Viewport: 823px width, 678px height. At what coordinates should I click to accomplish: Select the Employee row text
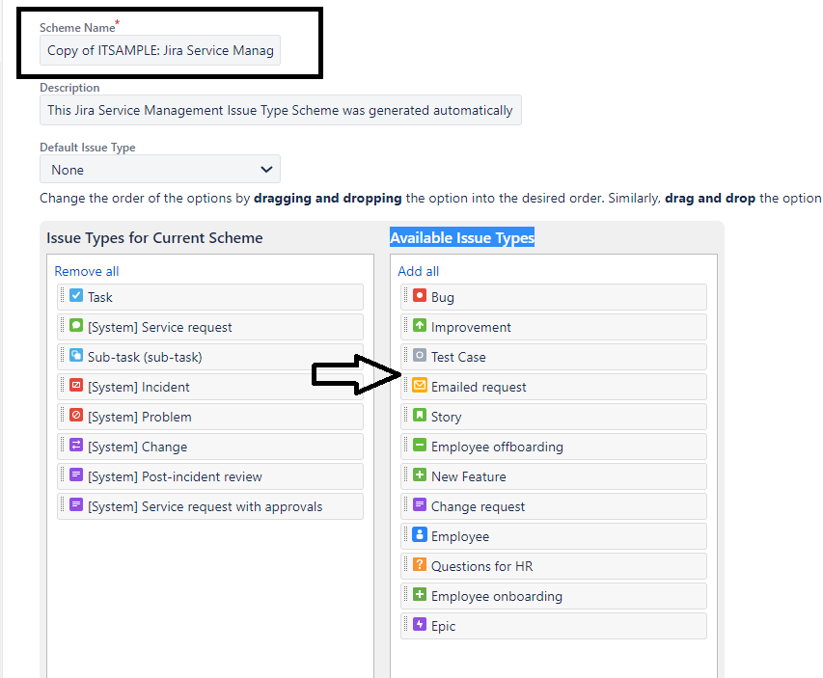point(460,537)
